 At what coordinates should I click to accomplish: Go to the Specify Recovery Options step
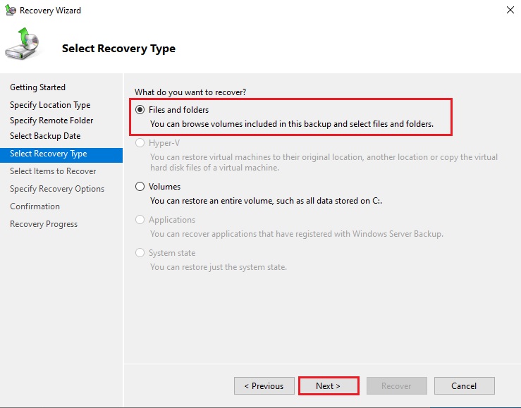(57, 189)
